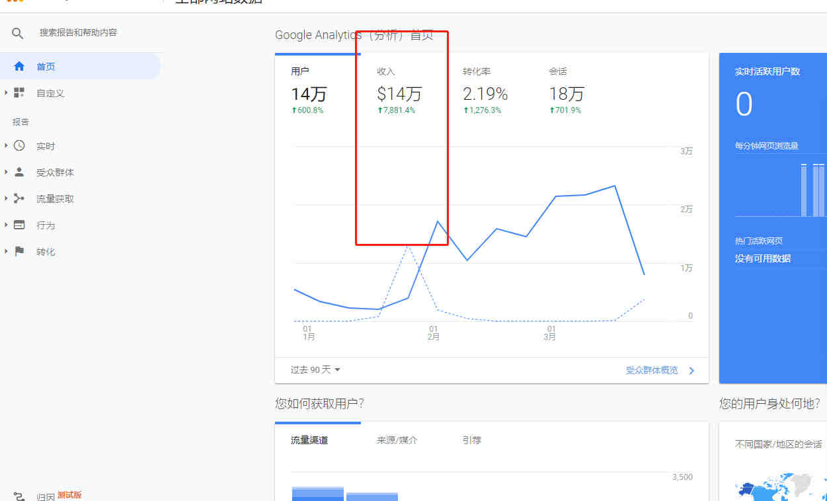The height and width of the screenshot is (501, 827).
Task: Click the 您如何获取用户? heading
Action: point(319,403)
